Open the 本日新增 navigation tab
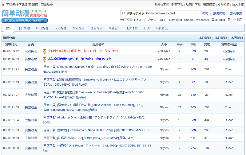Image resolution: width=246 pixels, height=155 pixels. [24, 28]
